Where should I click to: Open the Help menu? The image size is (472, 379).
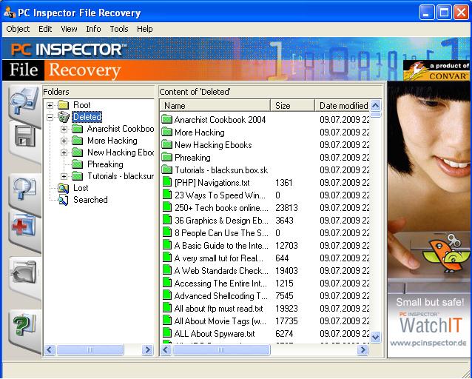tap(145, 29)
